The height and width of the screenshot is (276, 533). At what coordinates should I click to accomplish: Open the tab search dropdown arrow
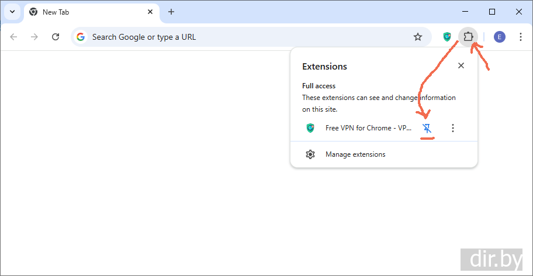(x=12, y=12)
